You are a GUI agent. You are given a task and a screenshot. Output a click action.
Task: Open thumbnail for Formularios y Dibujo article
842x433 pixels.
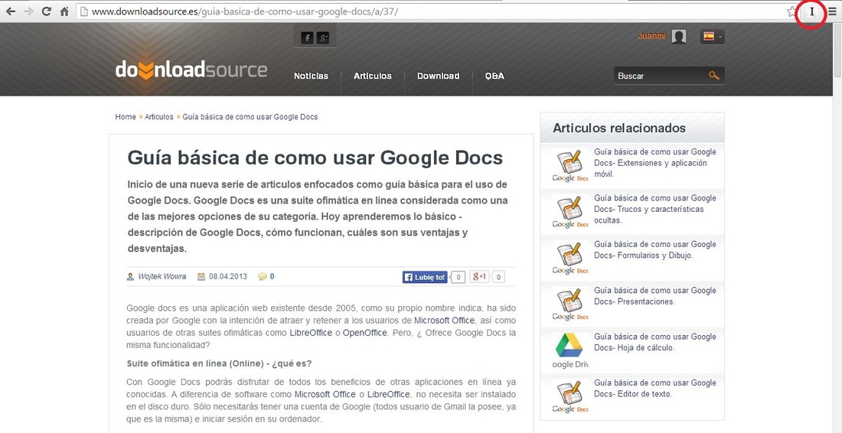[570, 258]
